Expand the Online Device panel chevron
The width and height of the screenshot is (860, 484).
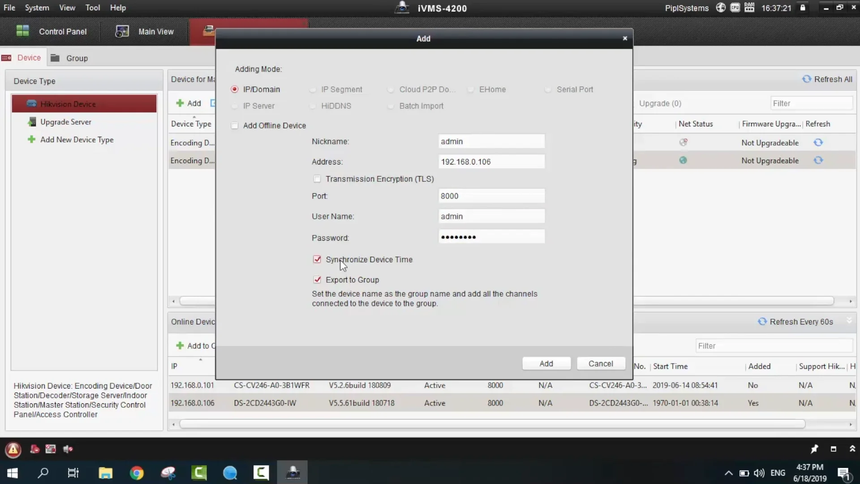(849, 320)
